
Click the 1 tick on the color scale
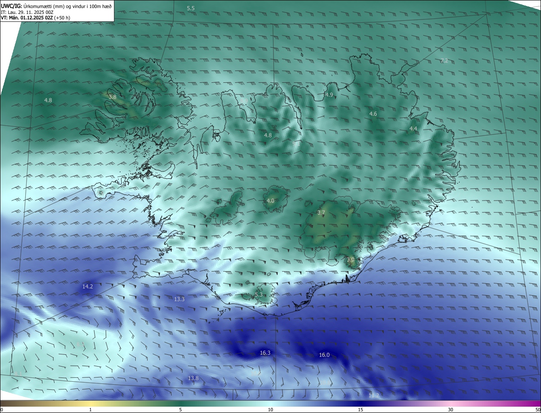pos(90,410)
